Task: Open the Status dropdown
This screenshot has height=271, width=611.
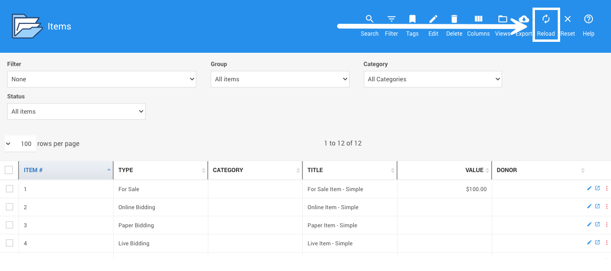Action: pos(76,112)
